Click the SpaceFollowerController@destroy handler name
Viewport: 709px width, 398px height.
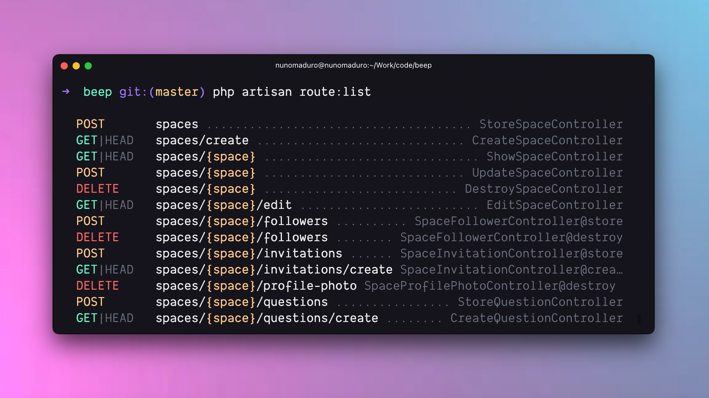coord(511,237)
